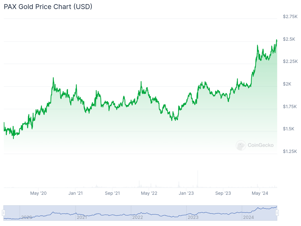
Task: Click the May '20 x-axis label
Action: click(x=38, y=193)
